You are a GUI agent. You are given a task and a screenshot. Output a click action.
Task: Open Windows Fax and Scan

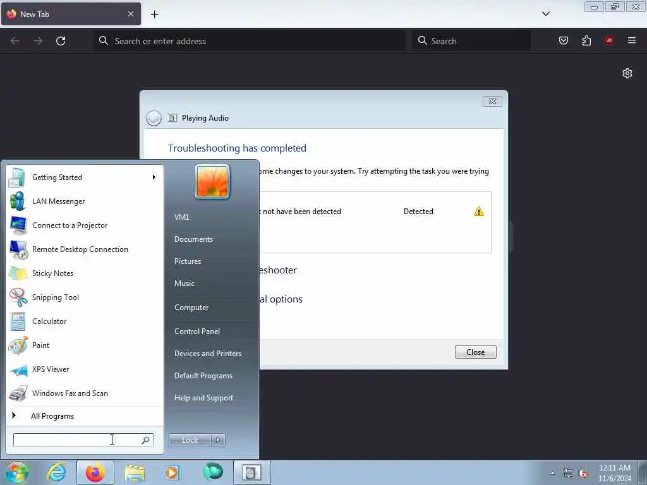click(x=85, y=393)
